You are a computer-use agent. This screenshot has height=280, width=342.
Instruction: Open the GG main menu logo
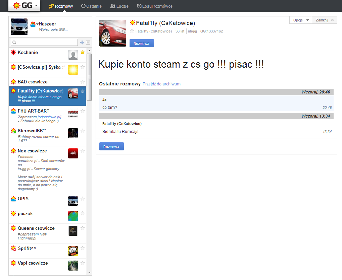pyautogui.click(x=24, y=5)
